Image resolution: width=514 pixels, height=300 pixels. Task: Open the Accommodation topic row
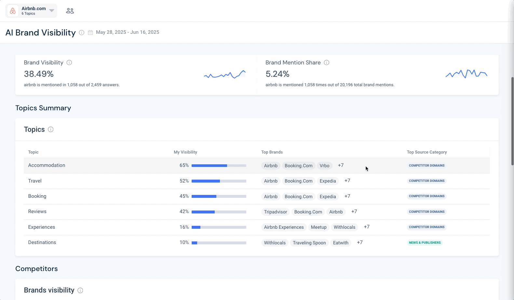point(257,166)
